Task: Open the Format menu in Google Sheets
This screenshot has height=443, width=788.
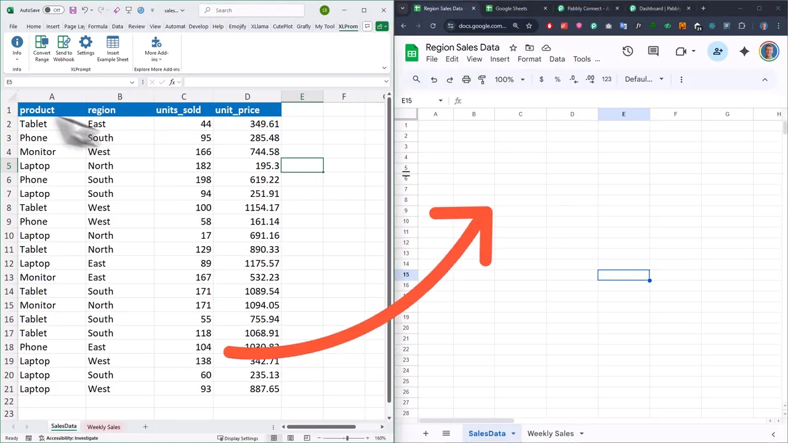Action: (529, 59)
